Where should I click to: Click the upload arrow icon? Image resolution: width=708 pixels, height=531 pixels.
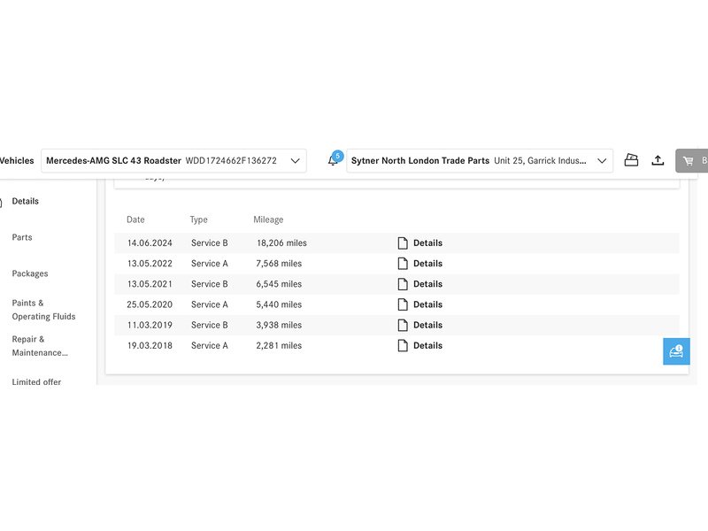(x=658, y=160)
